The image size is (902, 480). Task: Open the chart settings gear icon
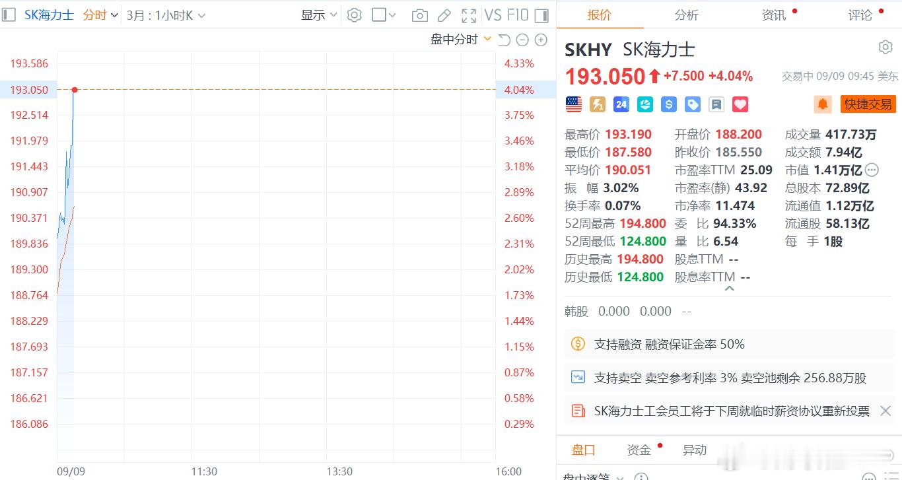coord(355,15)
